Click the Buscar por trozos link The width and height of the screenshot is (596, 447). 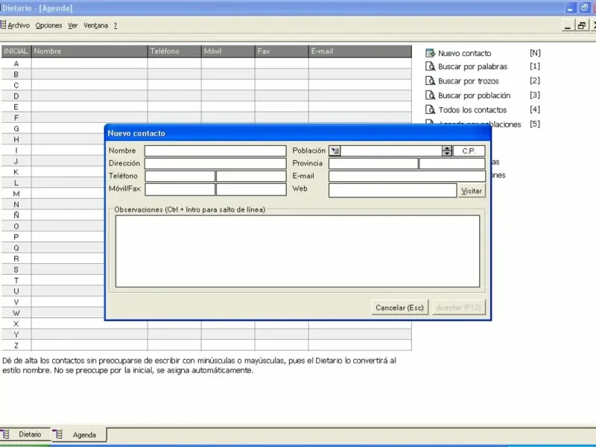pos(469,81)
